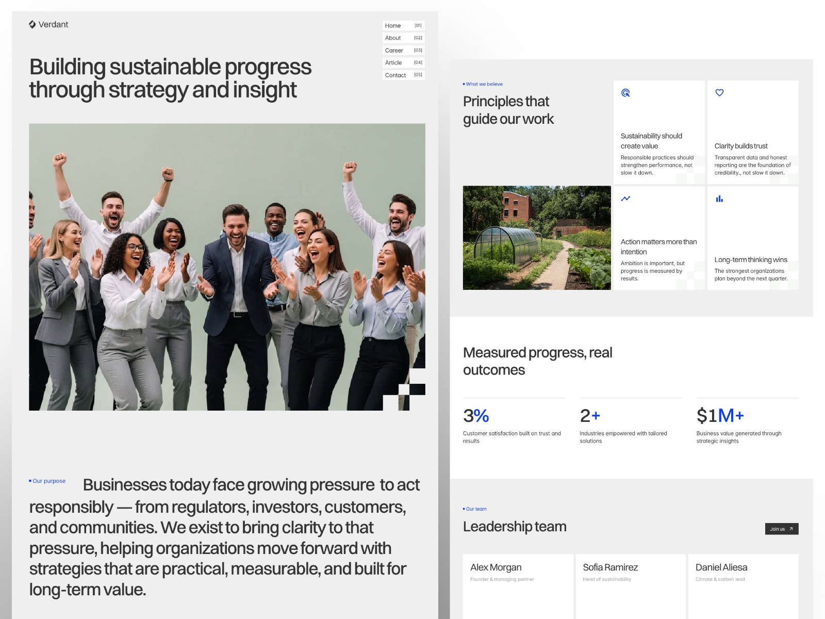The image size is (825, 619).
Task: Click the "3%" customer satisfaction statistic
Action: [475, 416]
